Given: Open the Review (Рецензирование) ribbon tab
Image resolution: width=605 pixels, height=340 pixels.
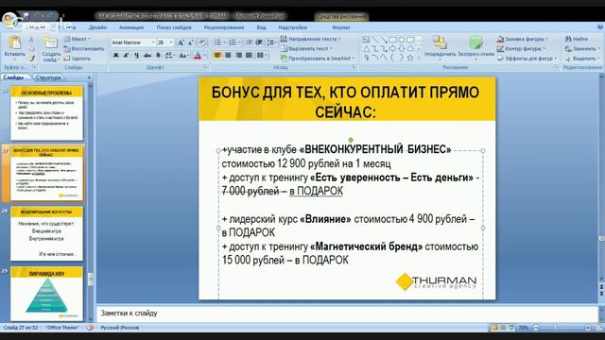Looking at the screenshot, I should click(x=224, y=27).
